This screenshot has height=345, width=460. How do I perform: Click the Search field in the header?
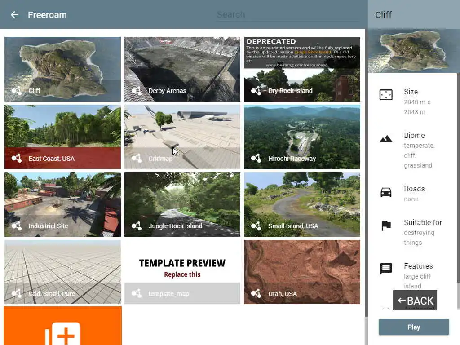pos(288,15)
